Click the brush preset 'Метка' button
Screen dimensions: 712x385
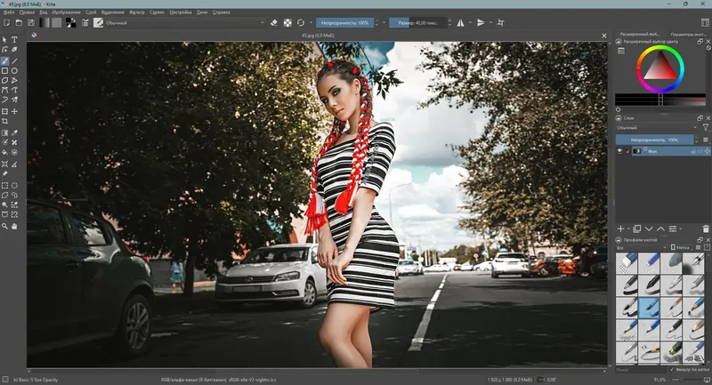(683, 247)
